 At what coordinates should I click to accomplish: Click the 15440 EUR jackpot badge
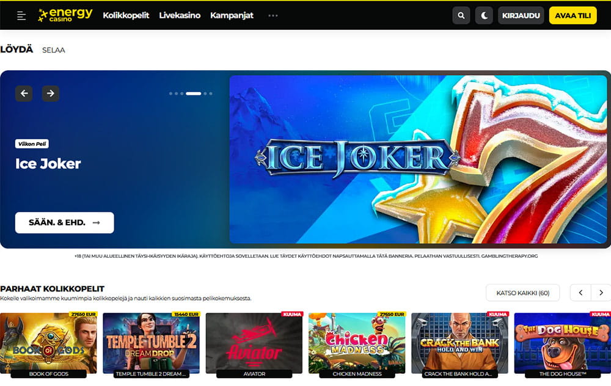[186, 315]
